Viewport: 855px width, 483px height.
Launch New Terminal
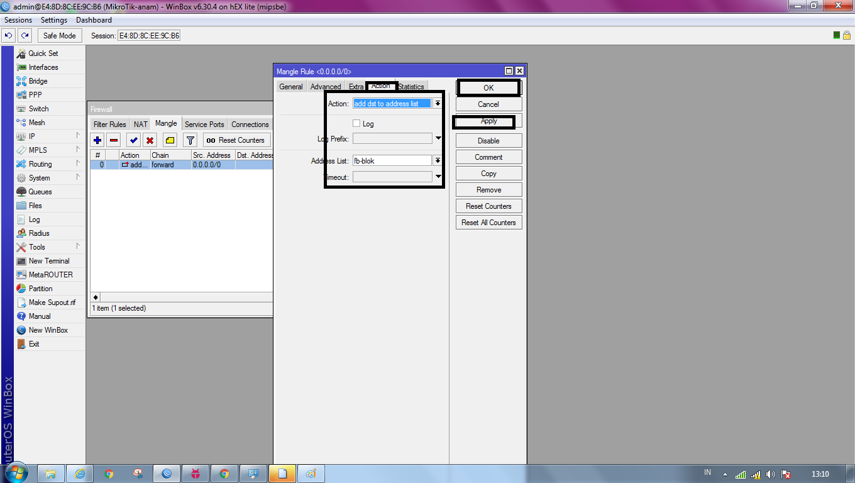click(50, 261)
